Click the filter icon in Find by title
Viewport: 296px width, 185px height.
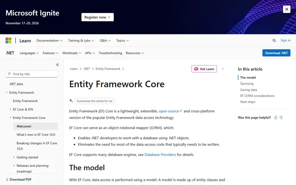pos(10,74)
